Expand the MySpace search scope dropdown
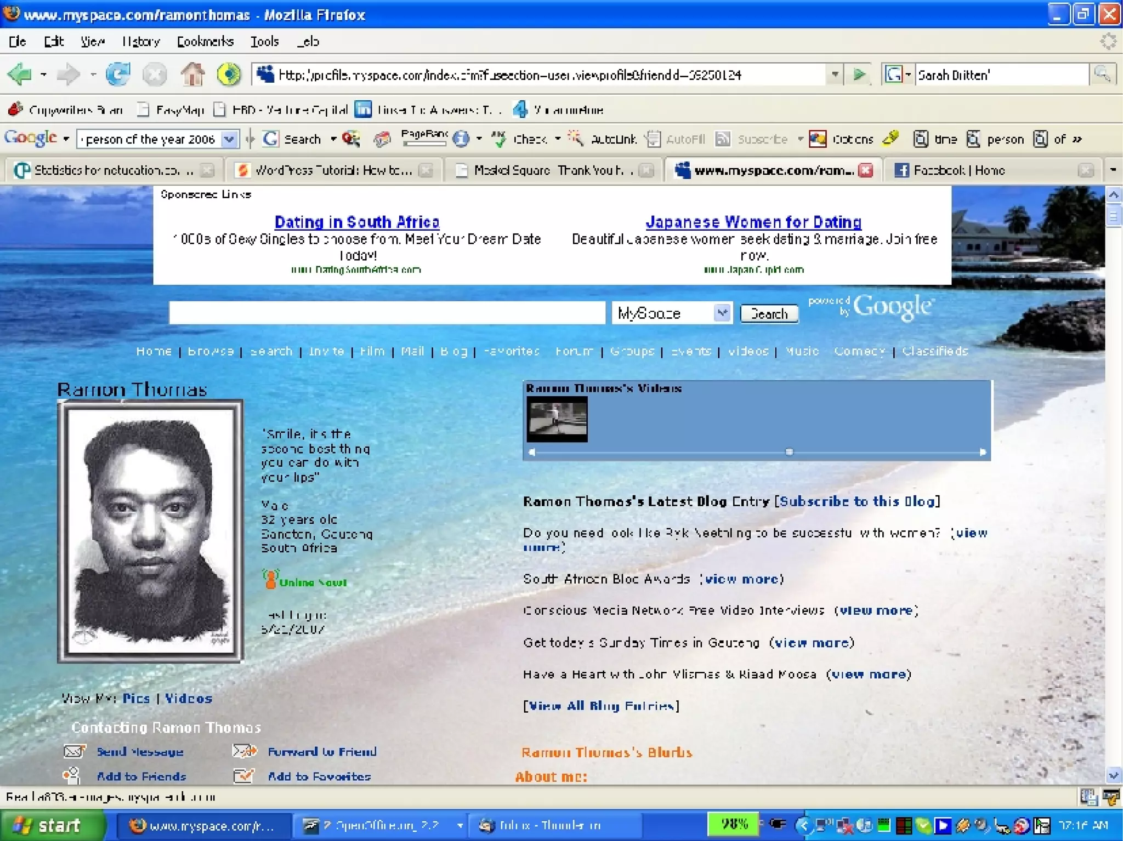This screenshot has height=841, width=1123. [x=722, y=313]
